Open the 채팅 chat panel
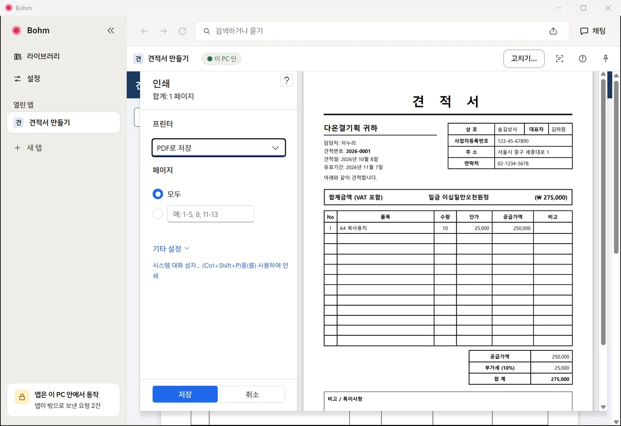Image resolution: width=621 pixels, height=426 pixels. [x=593, y=31]
